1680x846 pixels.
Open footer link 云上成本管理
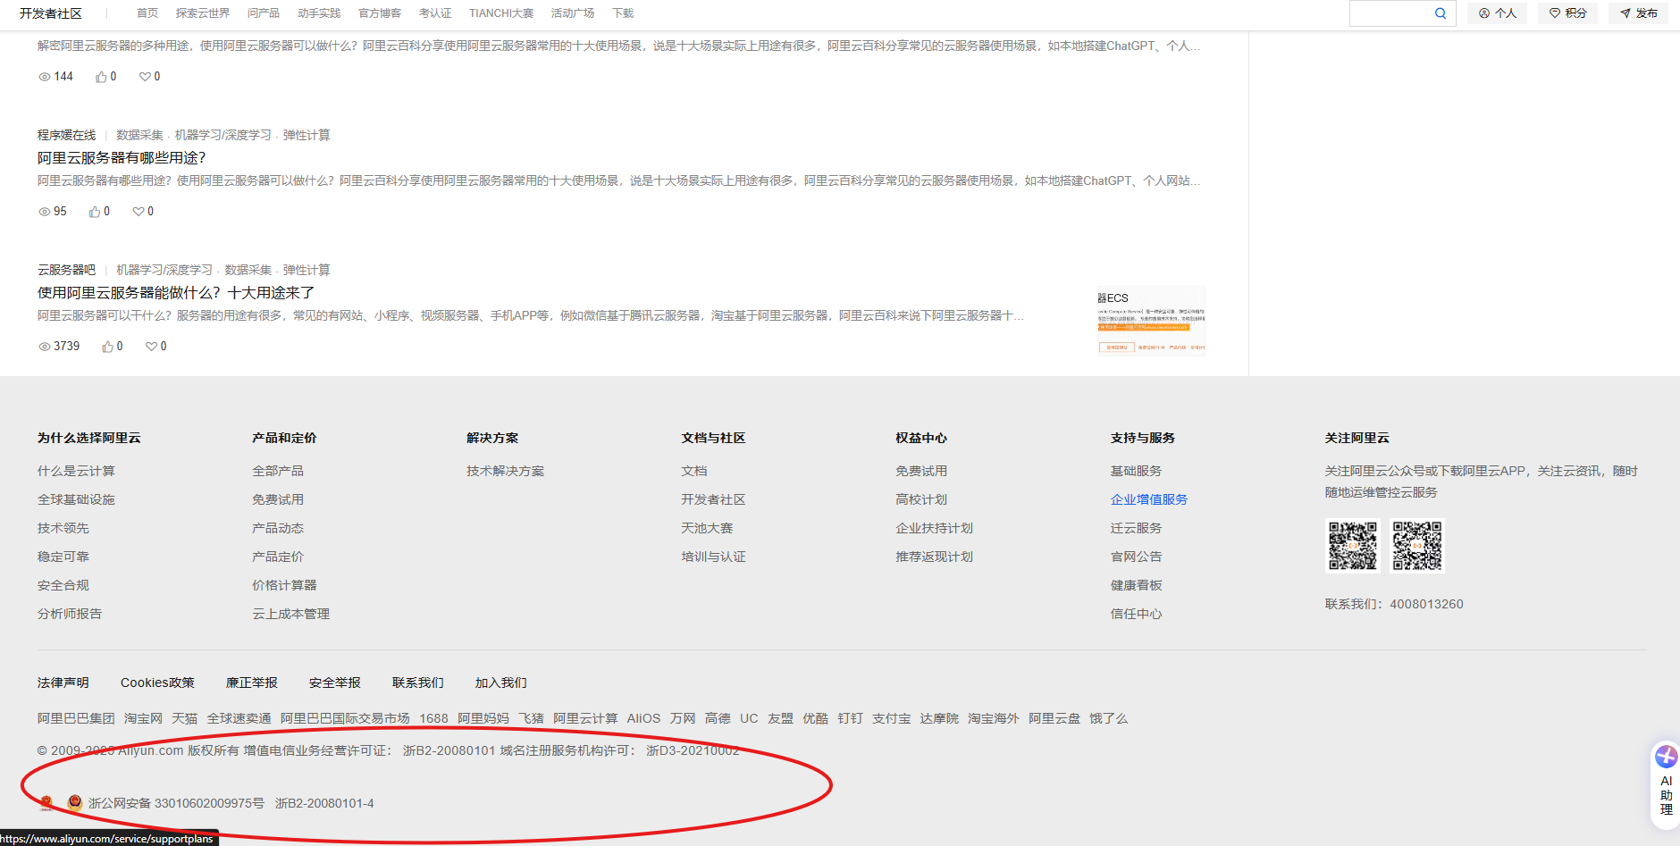click(290, 614)
